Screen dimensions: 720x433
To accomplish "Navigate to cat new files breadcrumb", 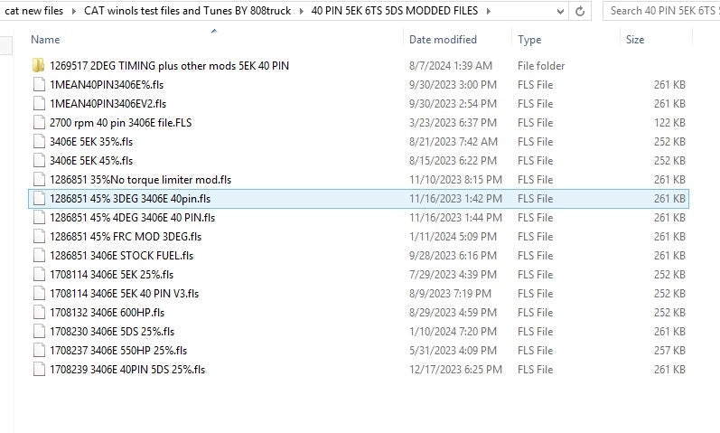I will click(x=34, y=12).
